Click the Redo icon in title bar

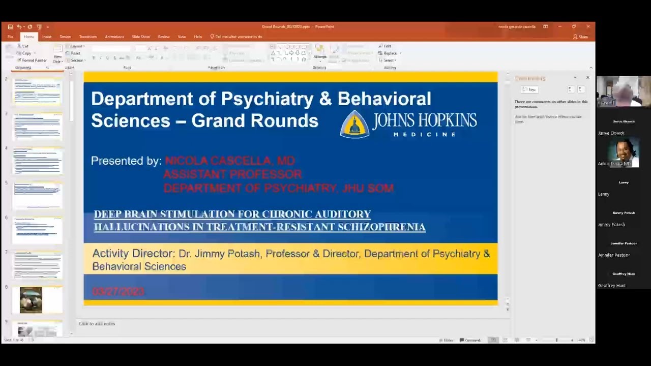[29, 26]
